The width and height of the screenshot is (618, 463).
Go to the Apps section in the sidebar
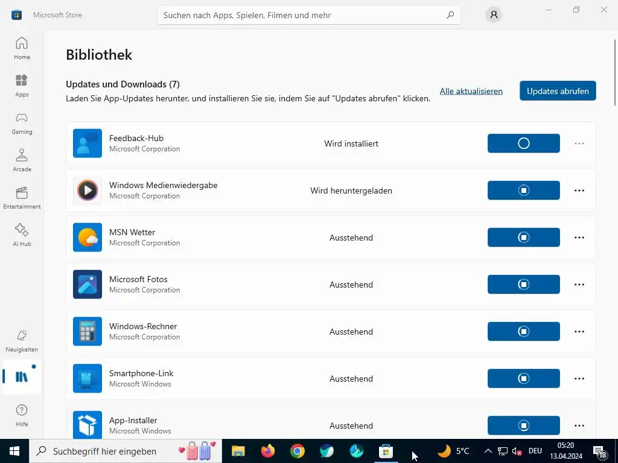[x=22, y=86]
